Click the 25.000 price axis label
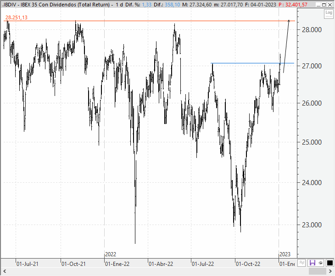The width and height of the screenshot is (335, 276). (x=312, y=142)
